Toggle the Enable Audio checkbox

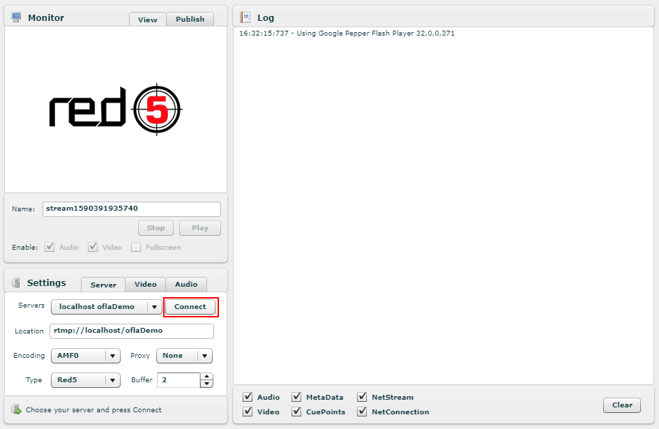[50, 247]
